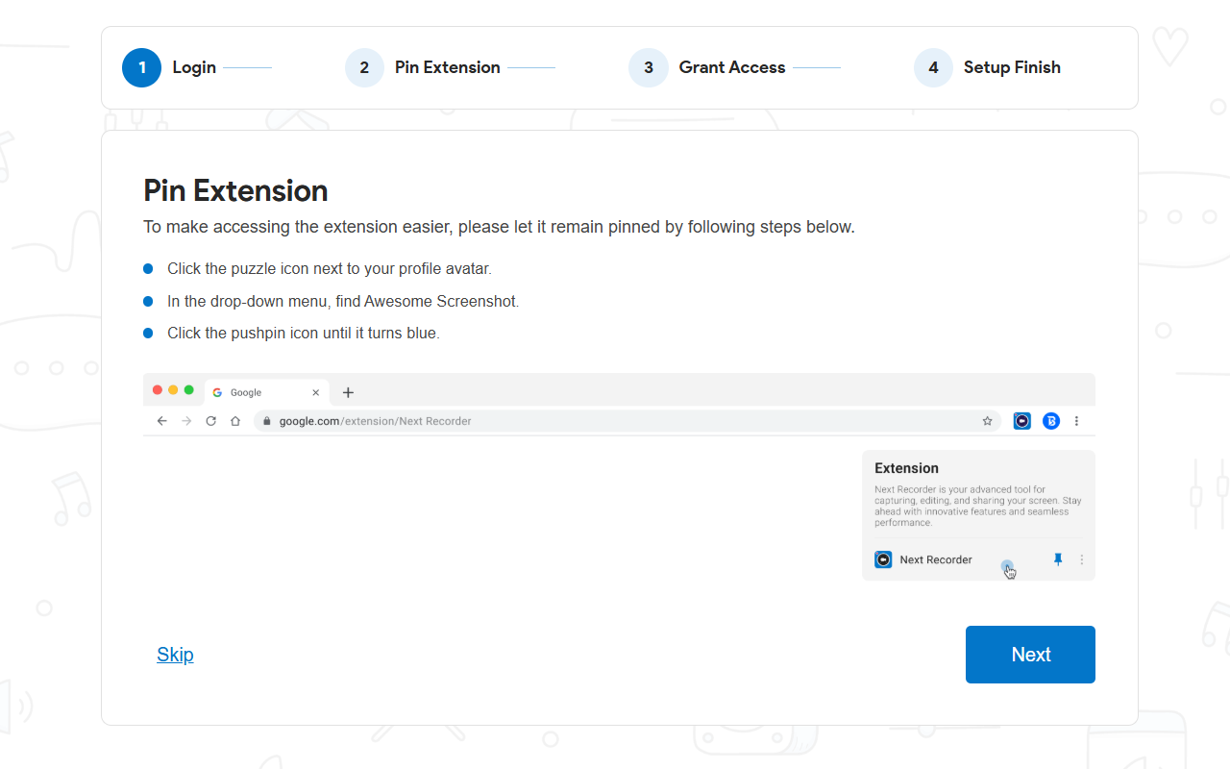Click the page reload icon
This screenshot has height=769, width=1230.
(210, 420)
